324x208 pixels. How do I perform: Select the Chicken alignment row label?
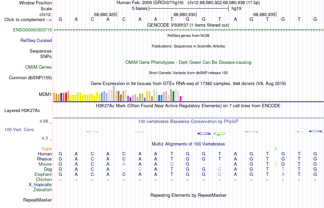pos(44,179)
